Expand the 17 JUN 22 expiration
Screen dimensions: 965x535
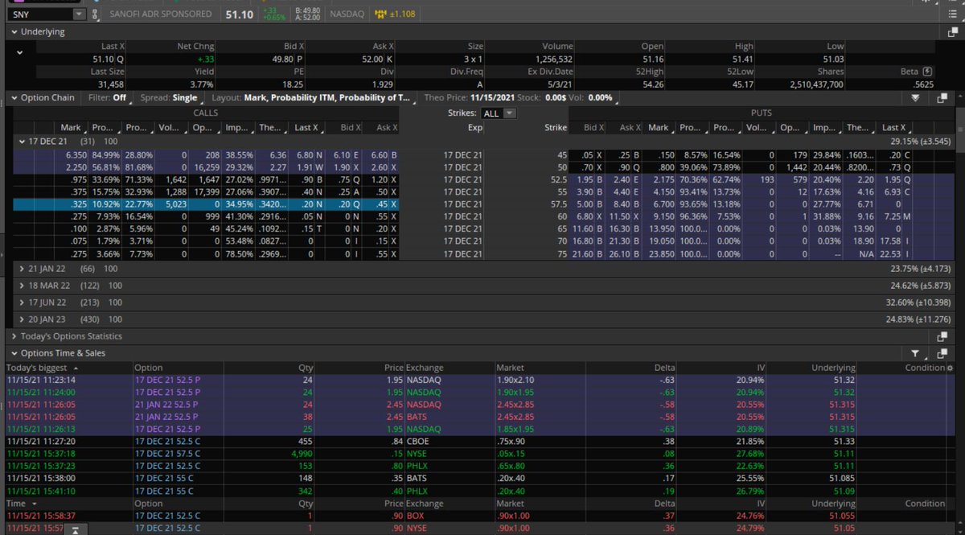pos(23,302)
